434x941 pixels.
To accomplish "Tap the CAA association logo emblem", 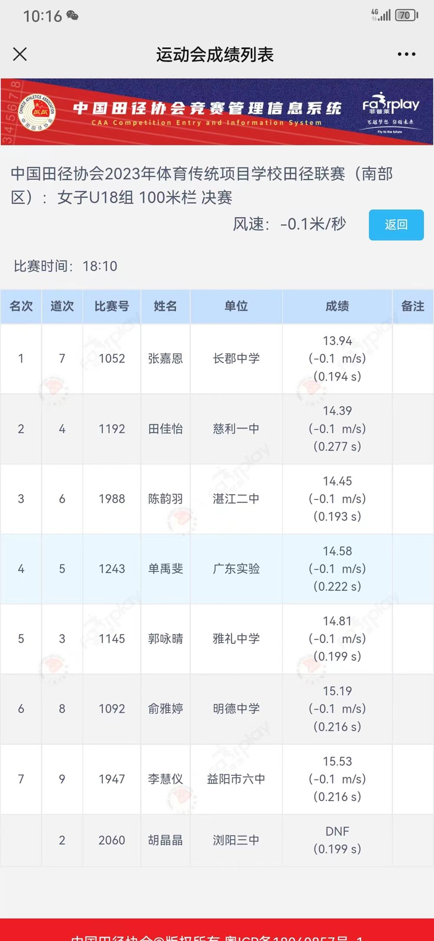I will (x=37, y=112).
